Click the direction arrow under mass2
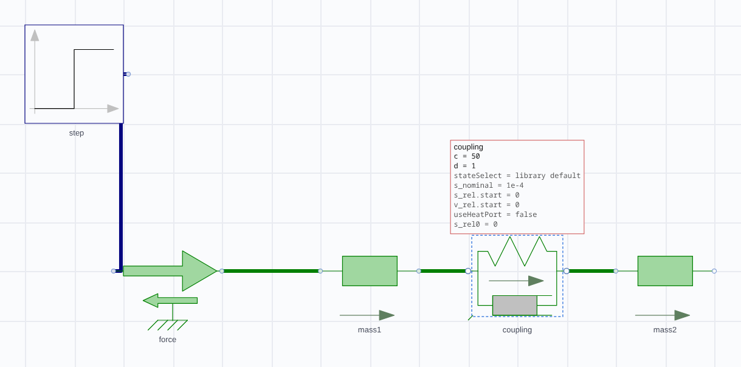 pos(663,315)
